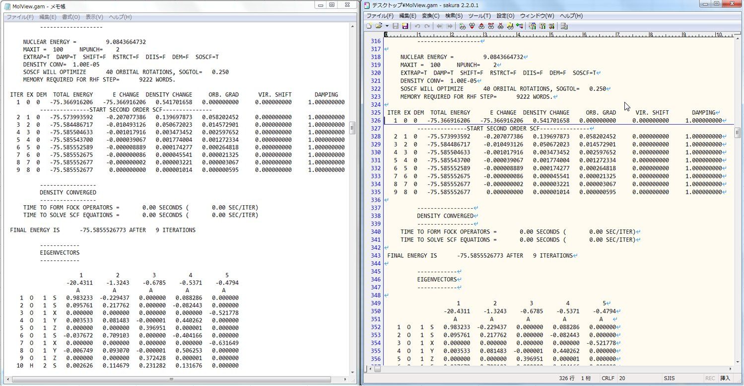Click Notepad vertical scrollbar down arrow
Viewport: 744px width, 386px height.
tap(352, 372)
